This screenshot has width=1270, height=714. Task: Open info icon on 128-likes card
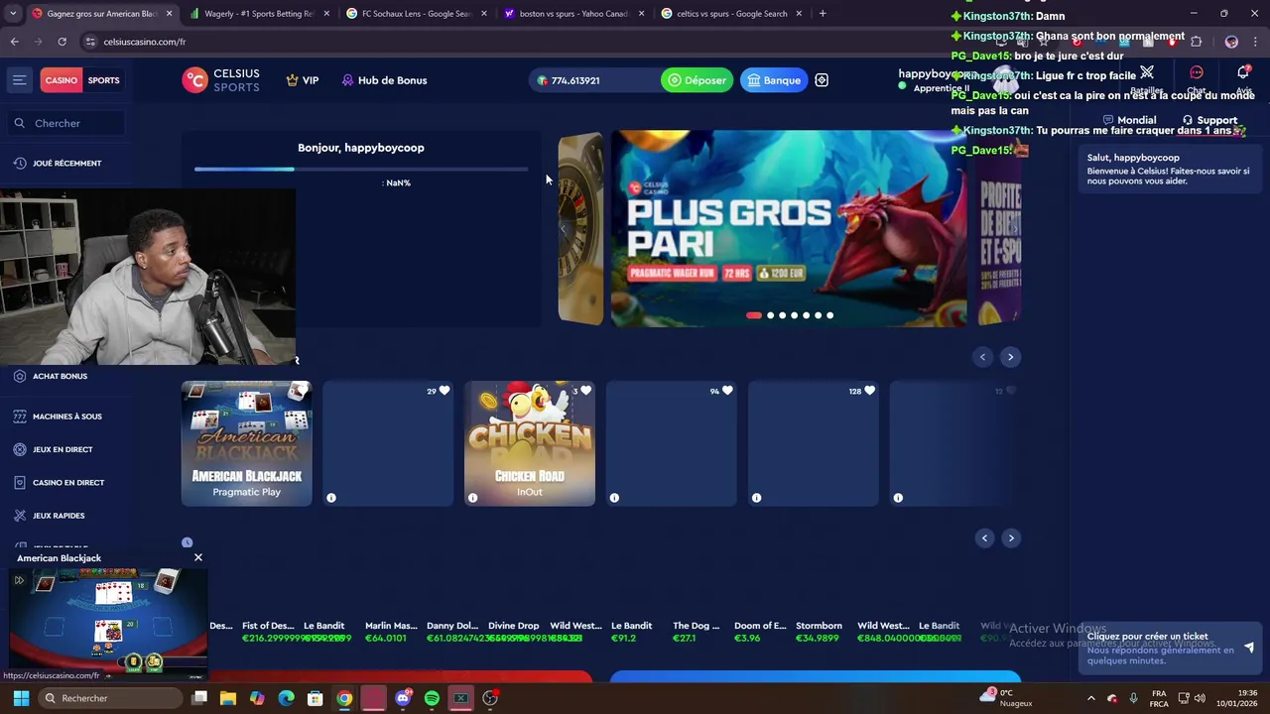point(756,498)
